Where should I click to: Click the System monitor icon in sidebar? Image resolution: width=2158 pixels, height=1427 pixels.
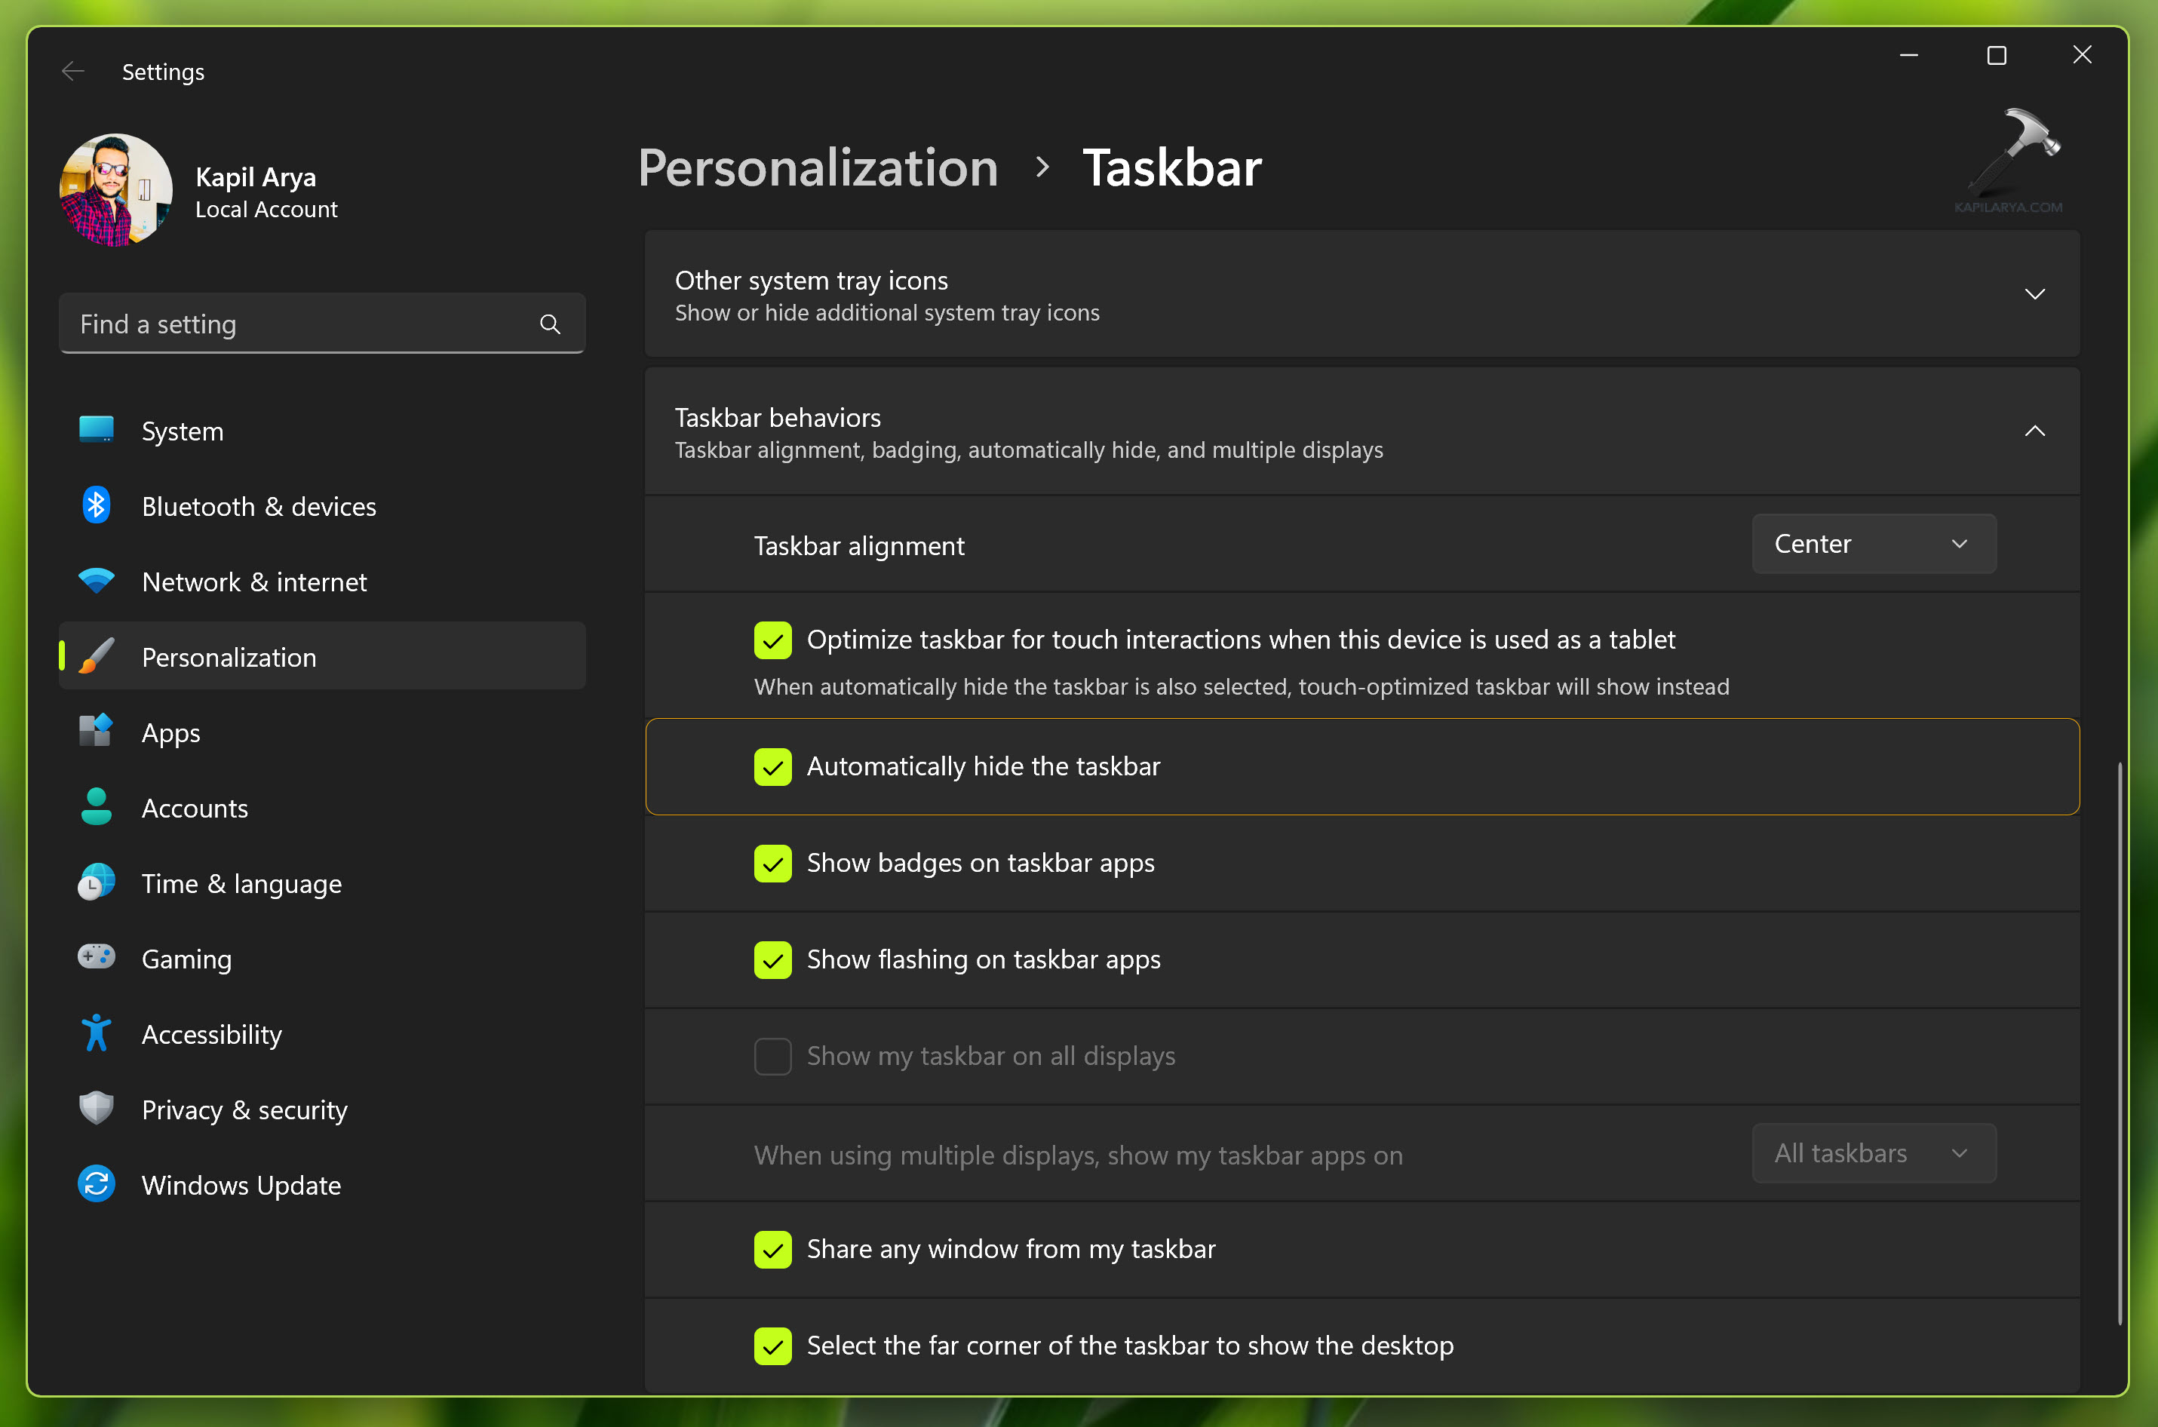97,431
